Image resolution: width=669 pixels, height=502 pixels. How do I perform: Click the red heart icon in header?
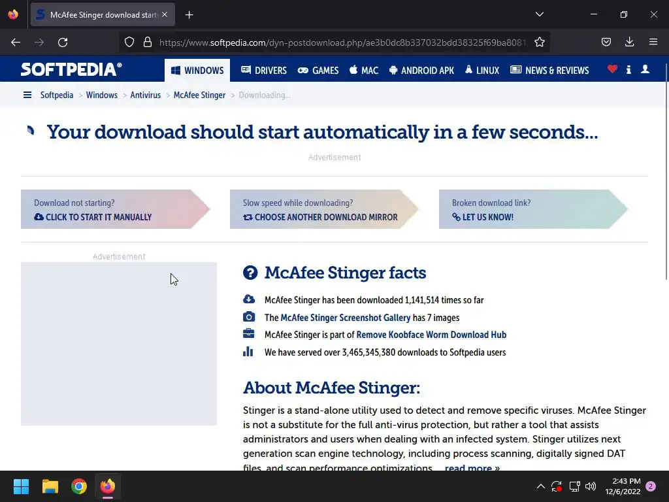612,69
